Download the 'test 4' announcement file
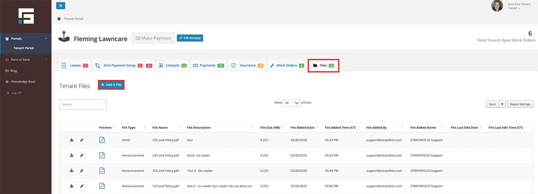538x194 pixels. (72, 186)
